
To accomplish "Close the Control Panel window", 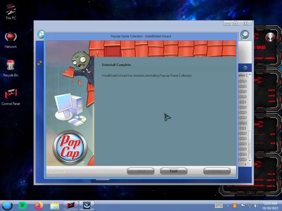I will coord(245,23).
